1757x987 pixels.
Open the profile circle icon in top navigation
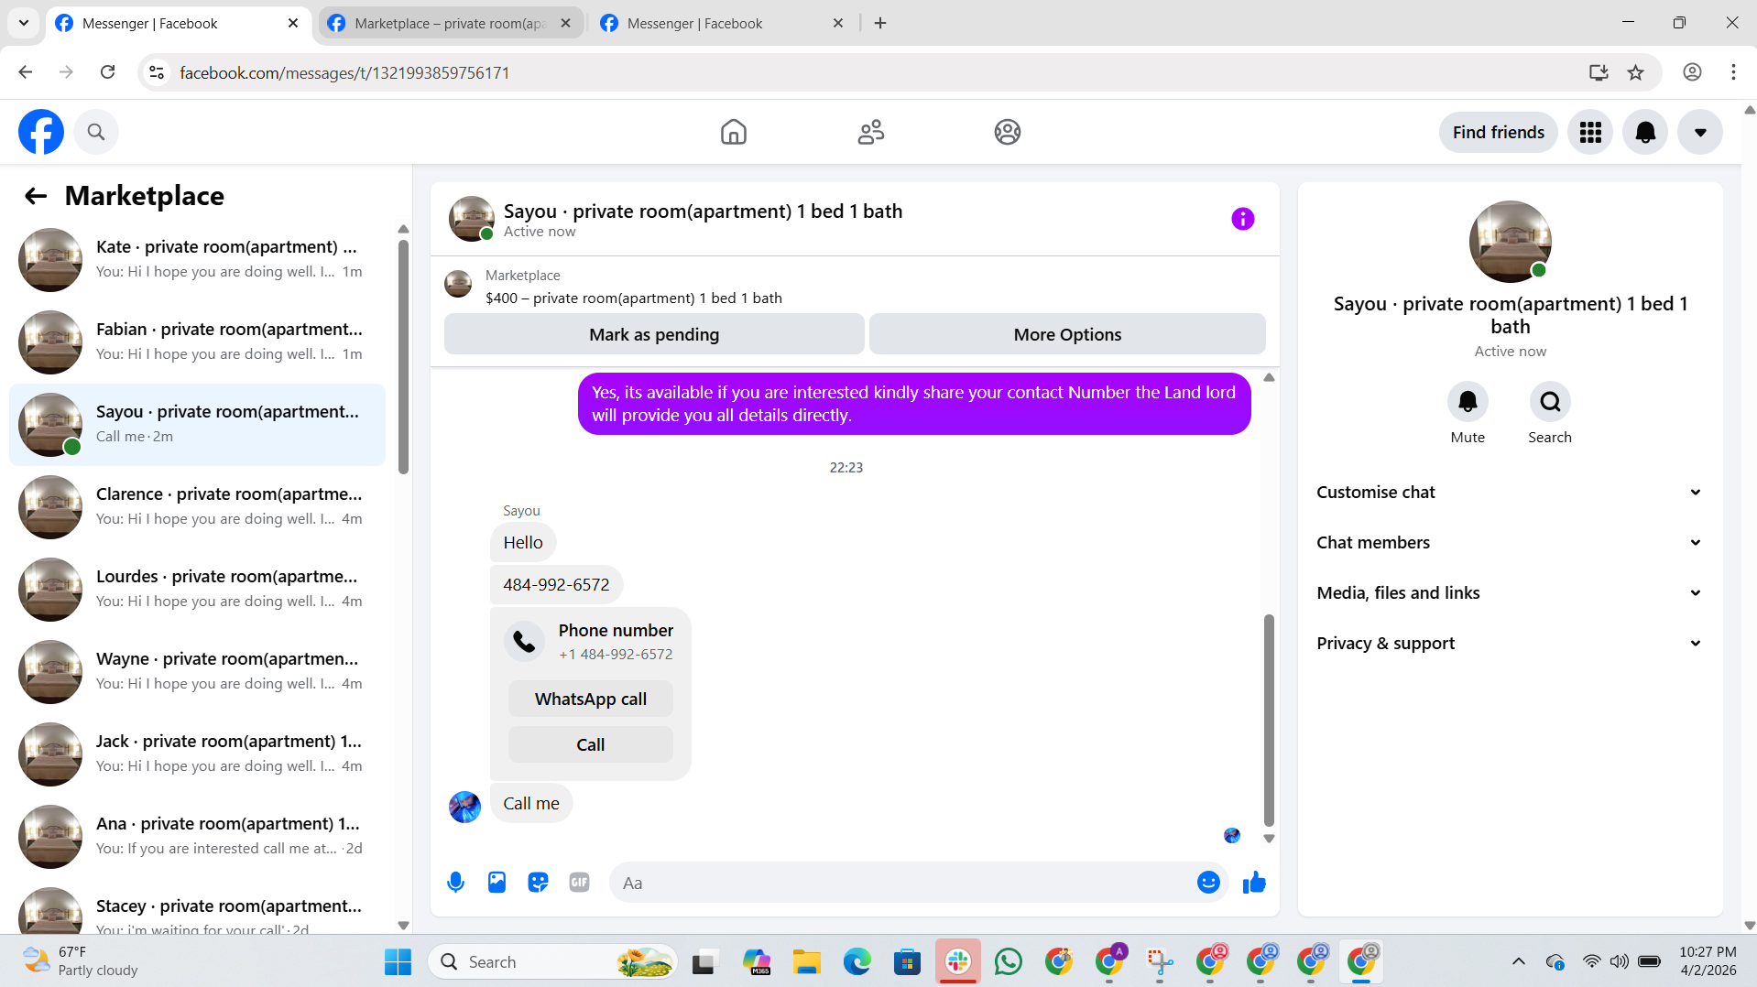point(1008,132)
